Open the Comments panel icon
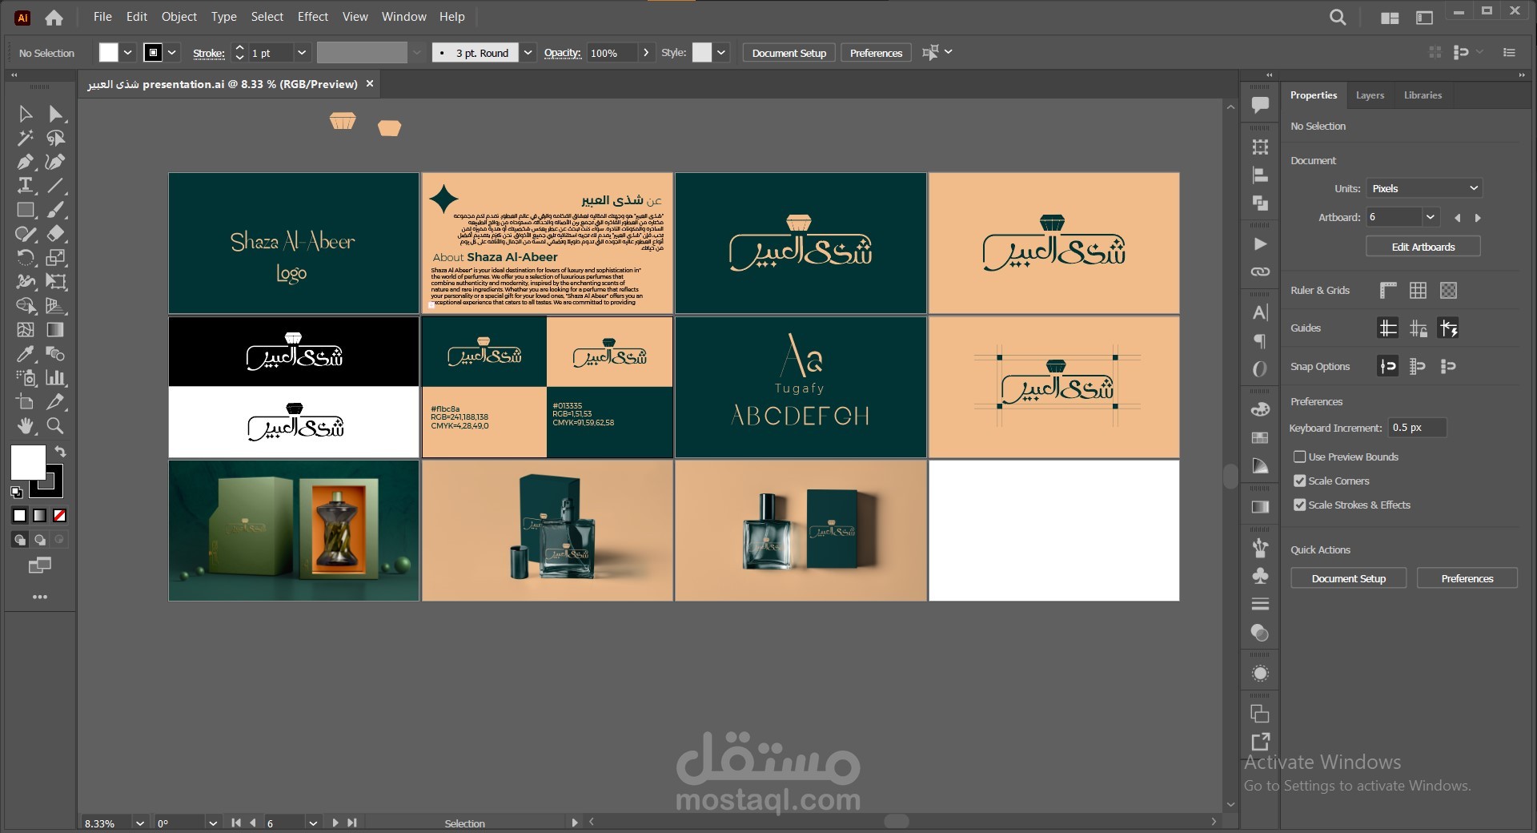 (x=1260, y=105)
